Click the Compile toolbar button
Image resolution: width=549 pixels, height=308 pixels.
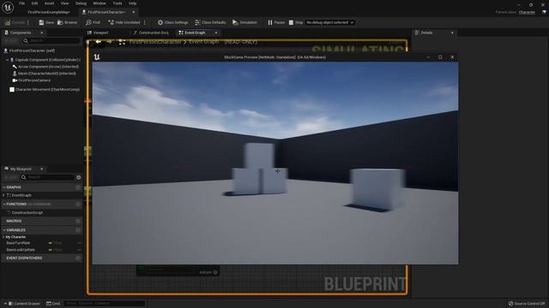(15, 22)
